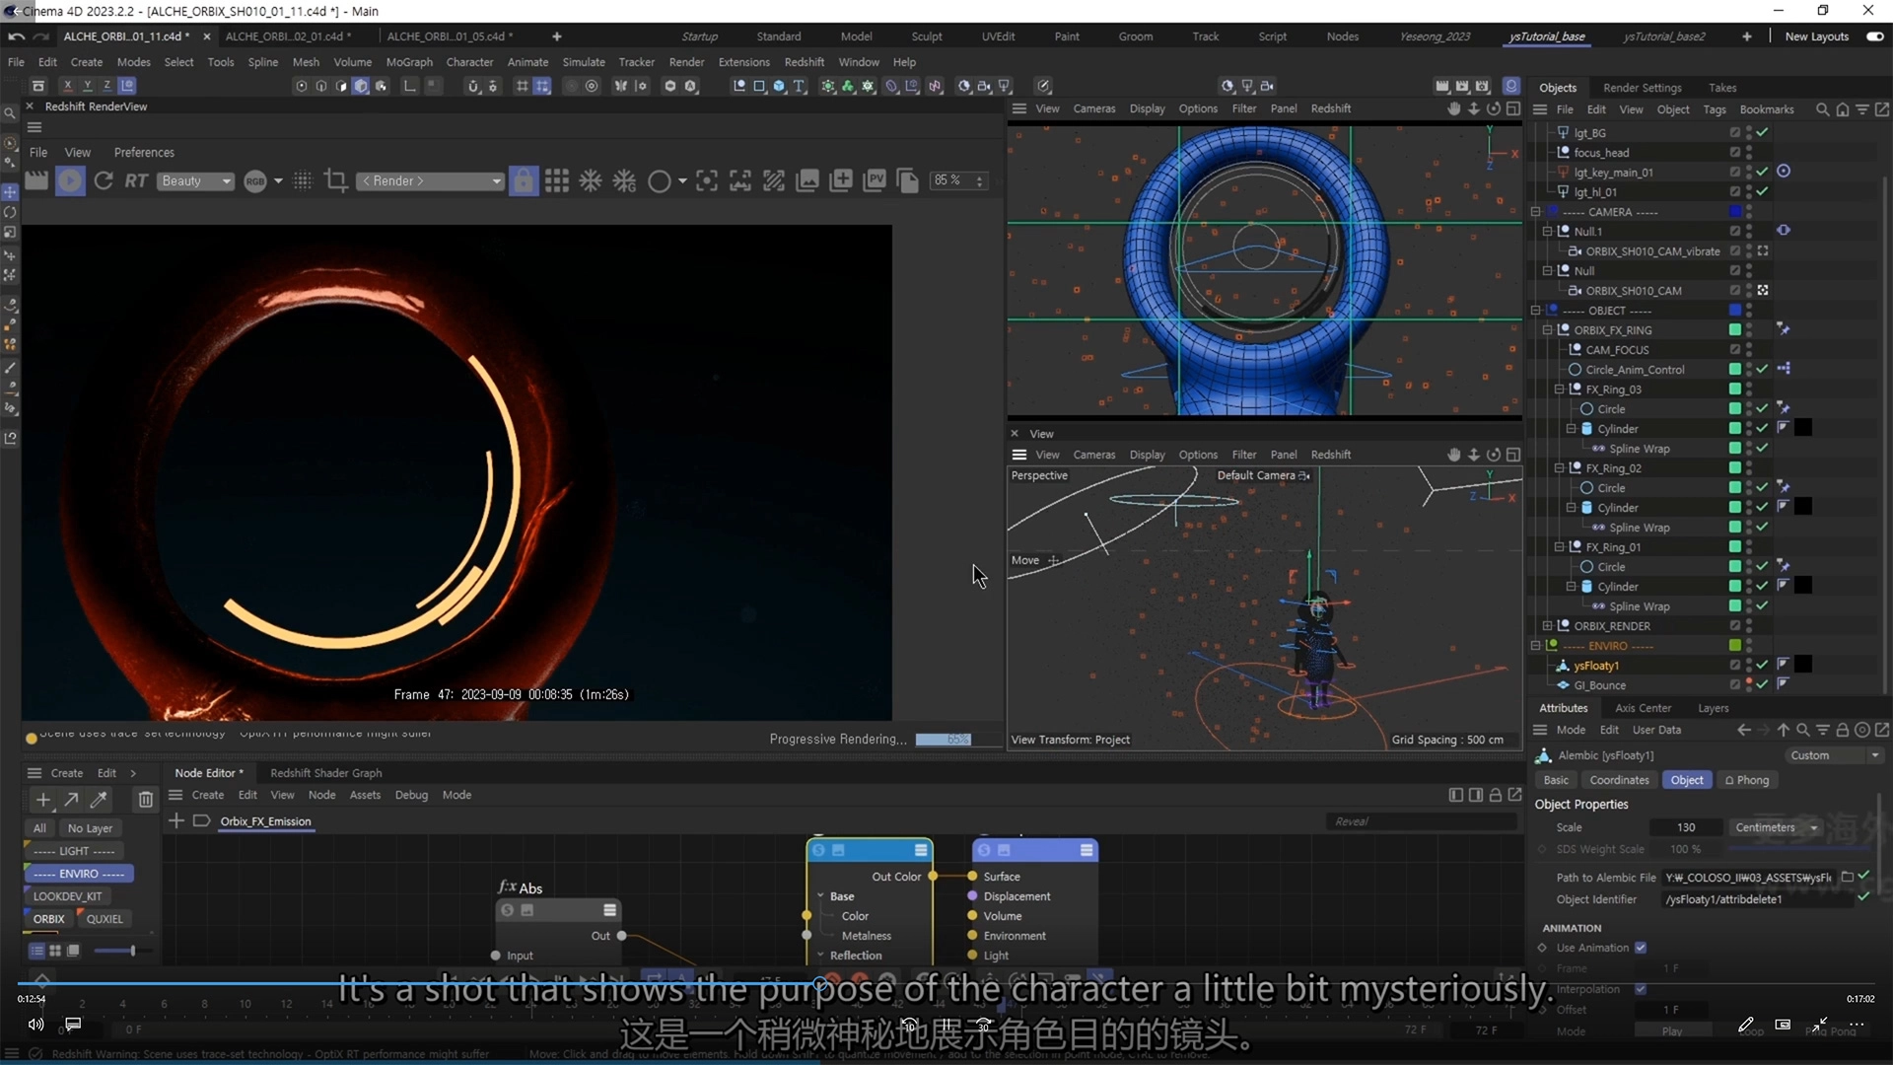This screenshot has width=1893, height=1065.
Task: Delete material with the trash icon
Action: coord(145,800)
